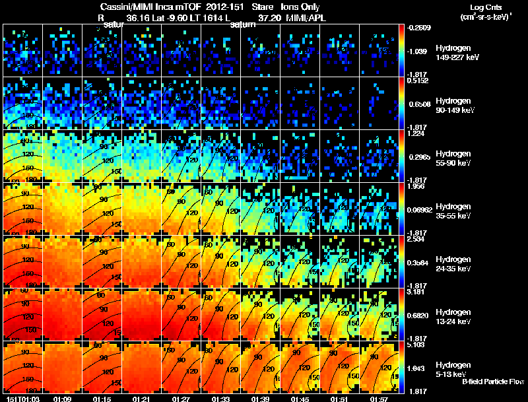Click the '-1.039' color scale value
The image size is (528, 402).
[417, 51]
